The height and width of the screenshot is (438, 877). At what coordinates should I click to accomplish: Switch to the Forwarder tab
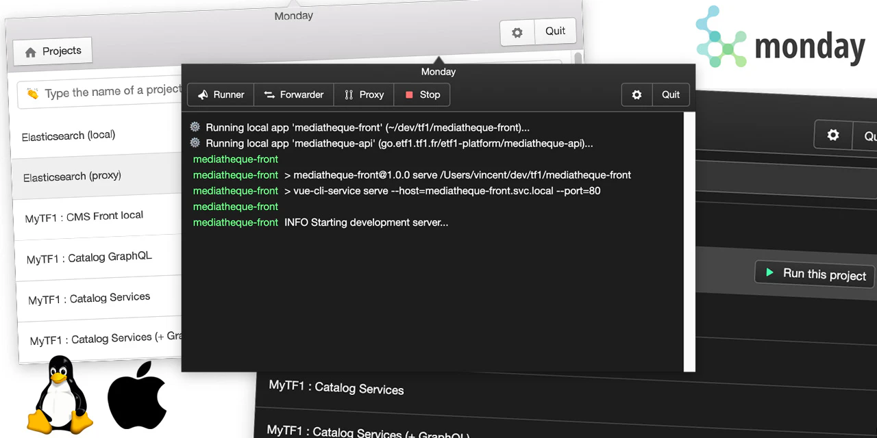coord(294,94)
